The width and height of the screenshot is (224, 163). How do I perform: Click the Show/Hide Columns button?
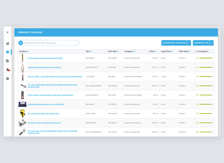click(174, 43)
